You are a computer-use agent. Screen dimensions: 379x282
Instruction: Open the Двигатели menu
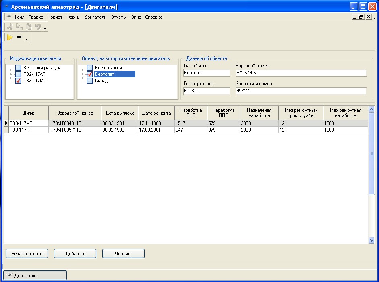tap(95, 17)
